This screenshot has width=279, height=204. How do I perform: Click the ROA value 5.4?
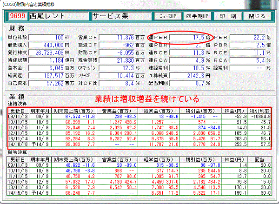[x=248, y=60]
